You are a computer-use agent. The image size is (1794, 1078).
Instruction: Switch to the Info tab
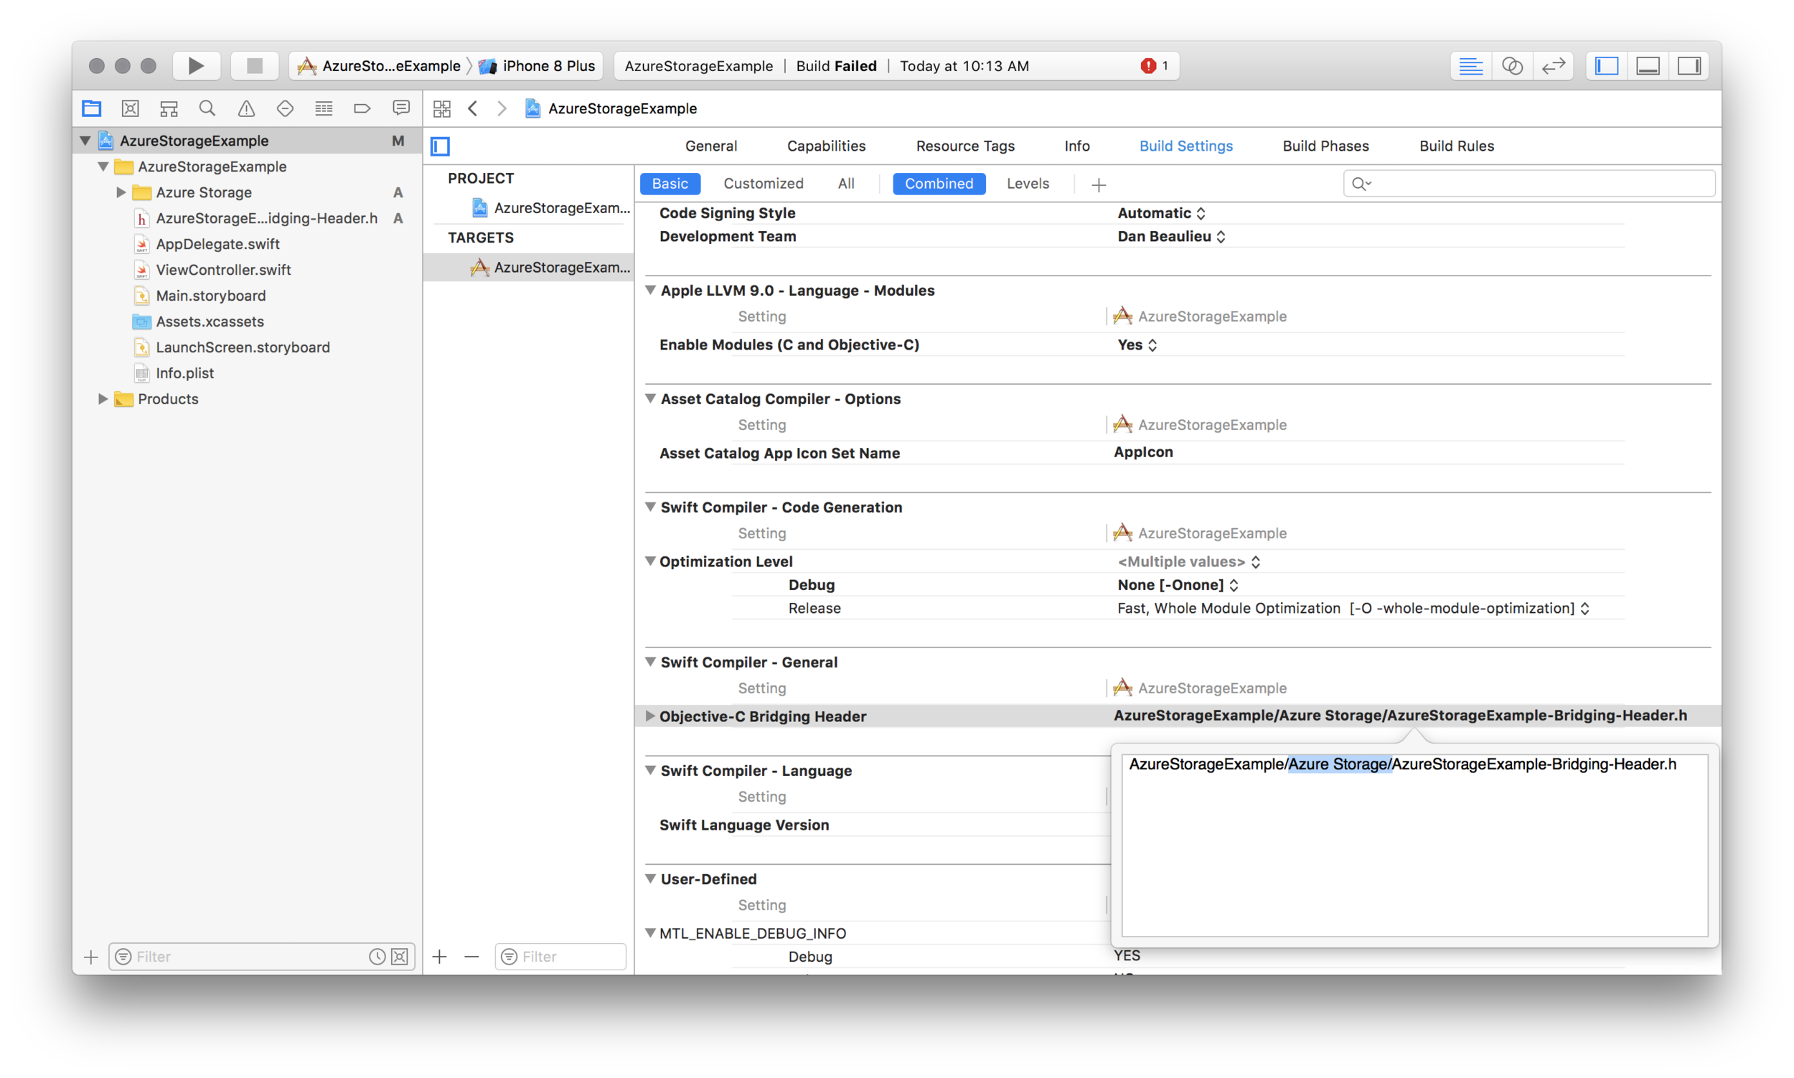(1076, 145)
